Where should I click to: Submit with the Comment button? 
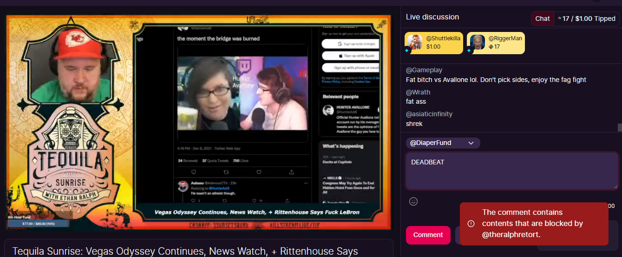coord(428,235)
